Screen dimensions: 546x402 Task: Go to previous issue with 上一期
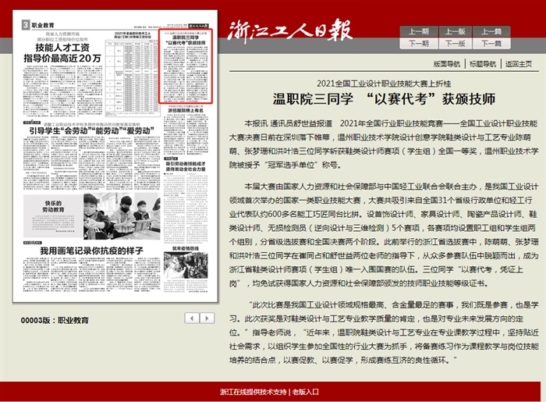tap(418, 32)
